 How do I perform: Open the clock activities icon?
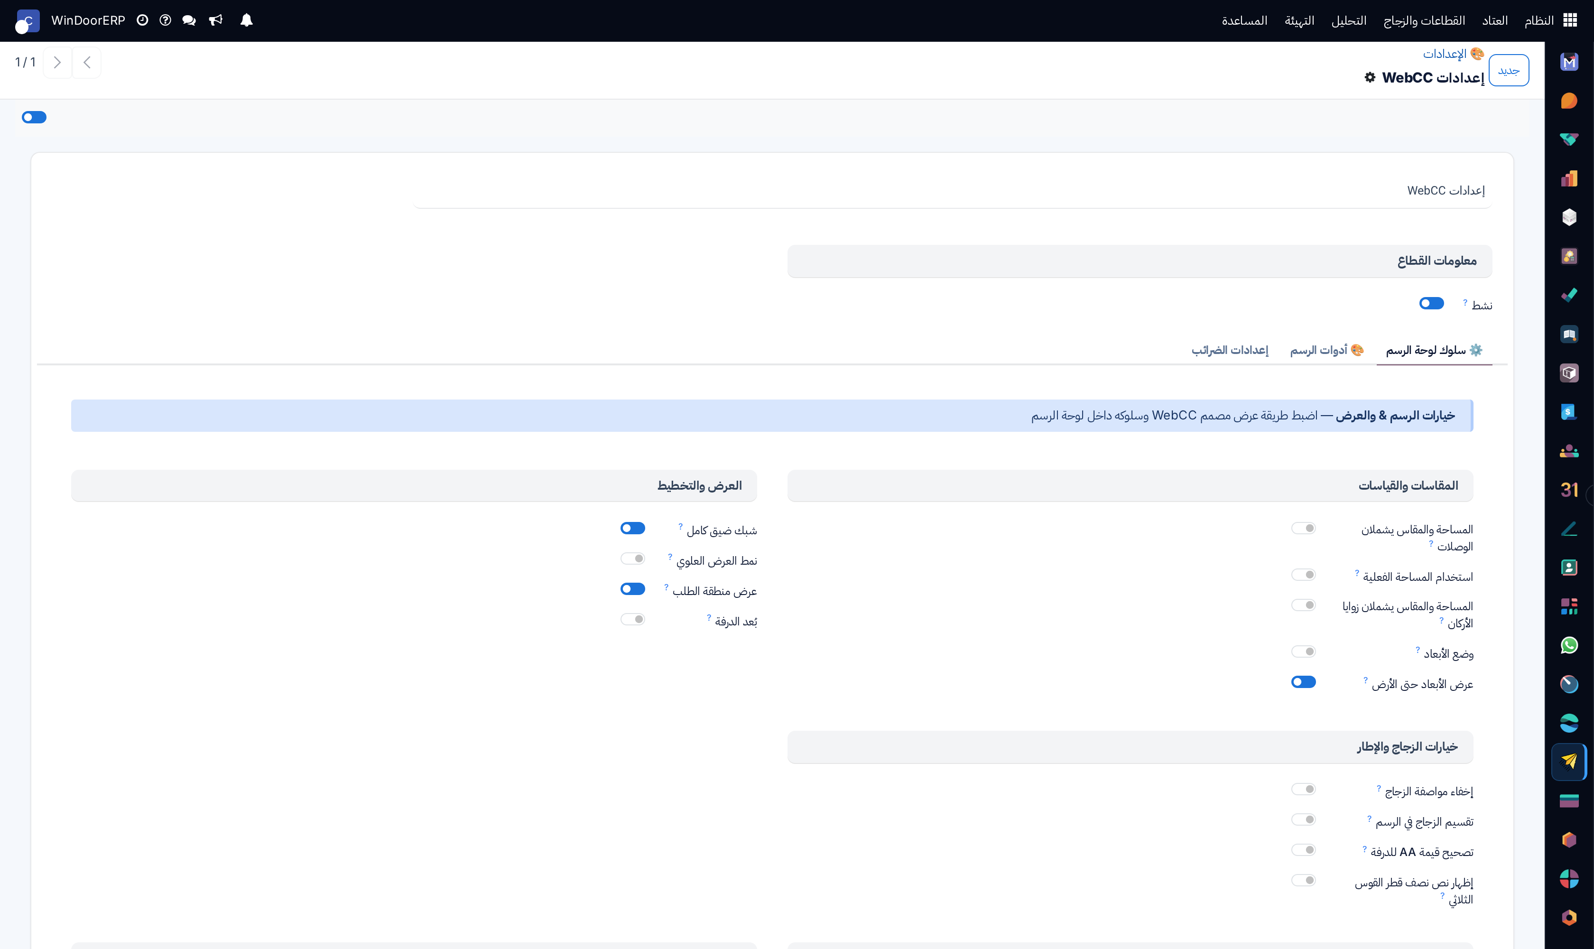143,20
